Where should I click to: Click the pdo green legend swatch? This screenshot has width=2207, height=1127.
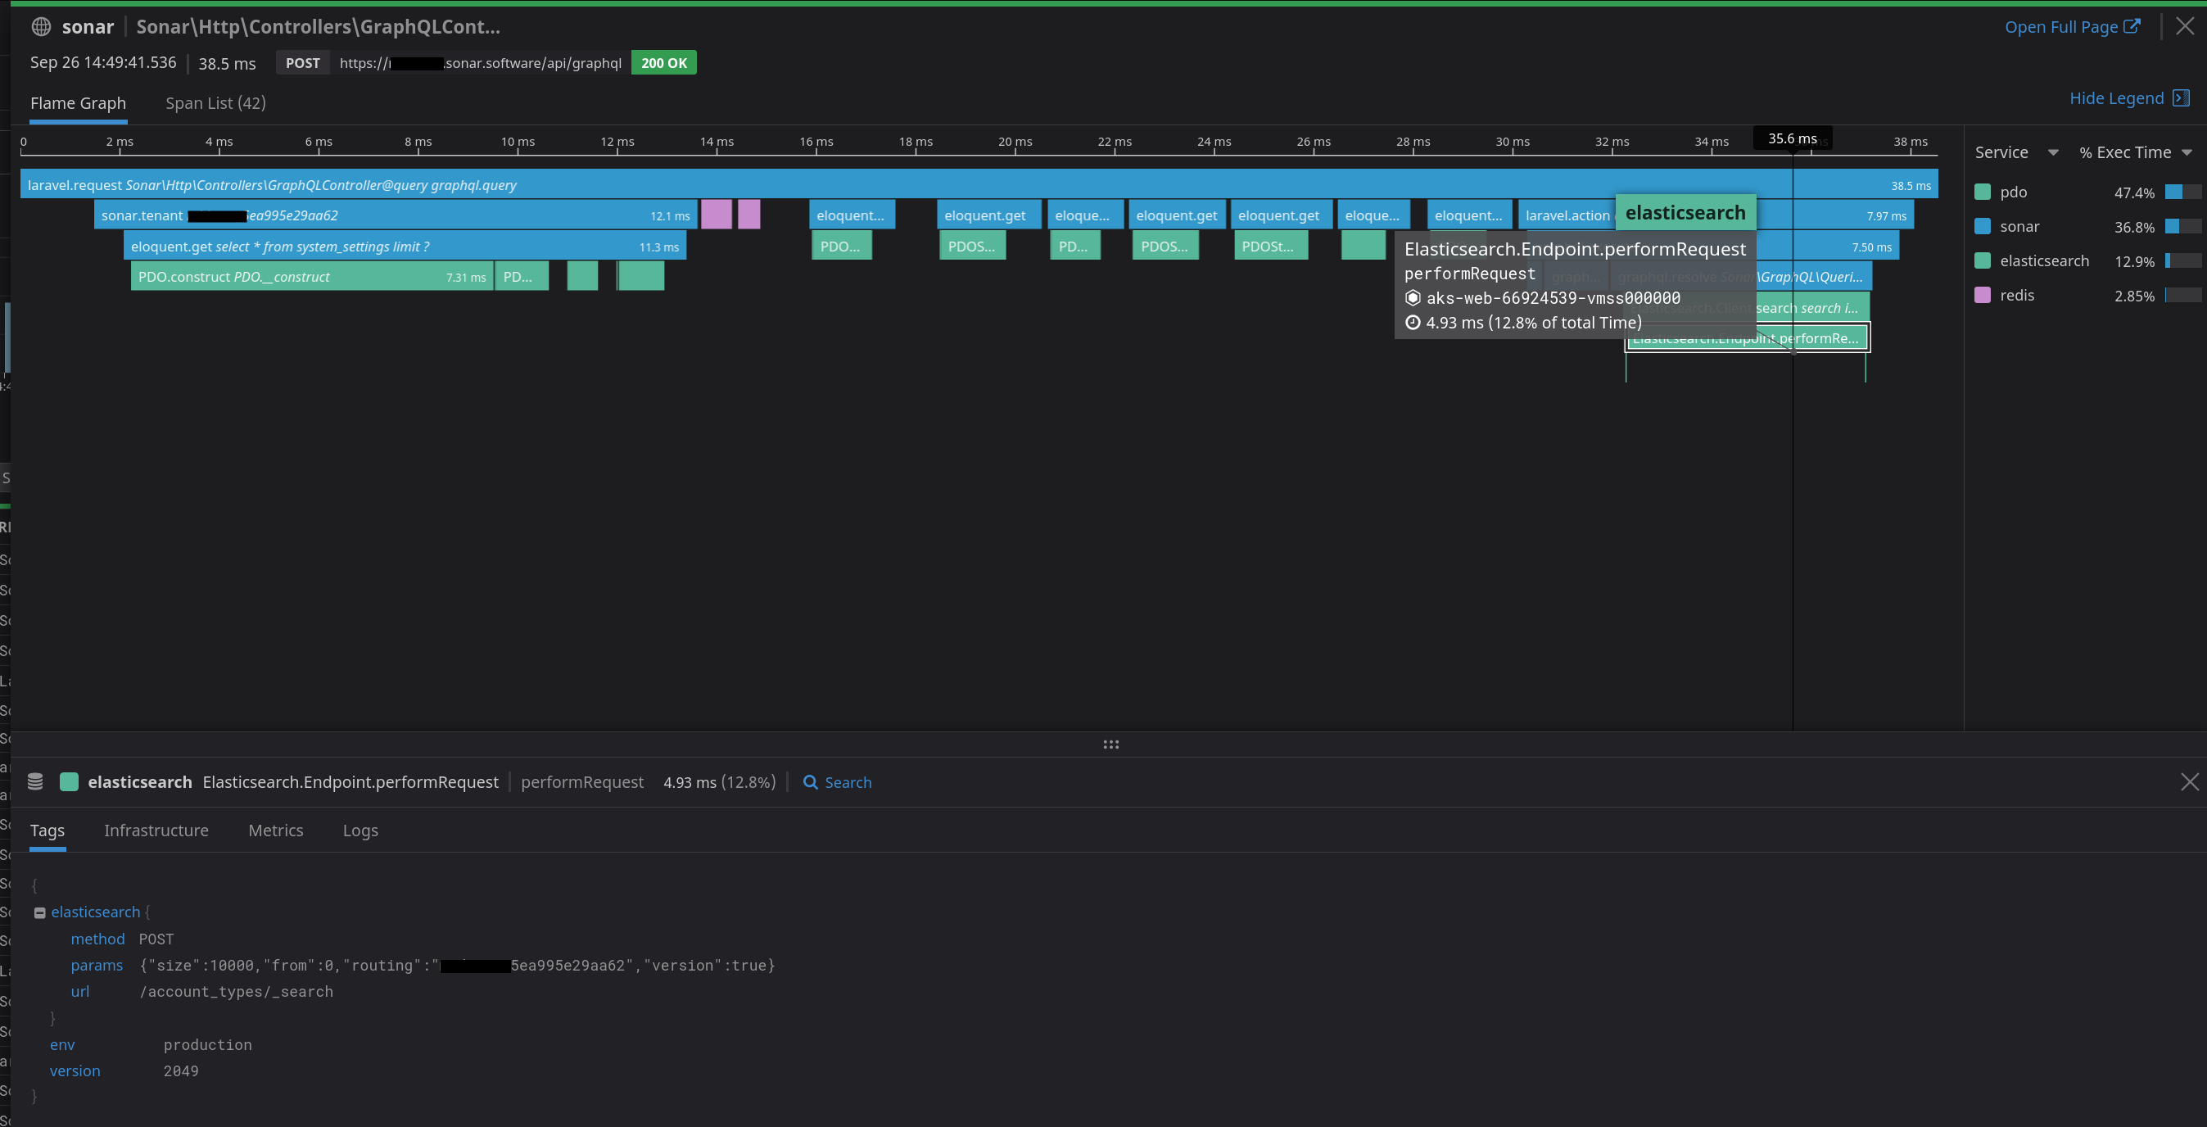(1982, 192)
